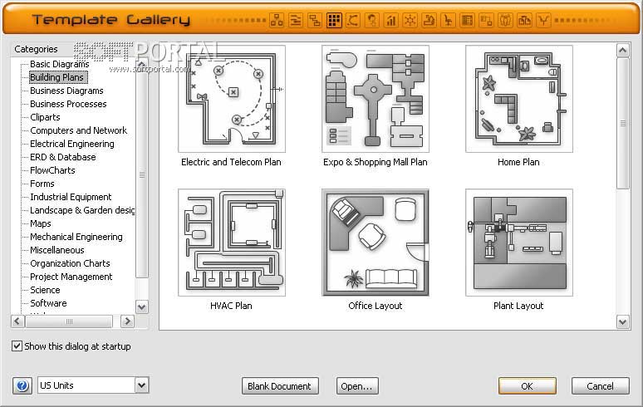643x407 pixels.
Task: Select the linked blocks diagram icon
Action: click(x=486, y=20)
